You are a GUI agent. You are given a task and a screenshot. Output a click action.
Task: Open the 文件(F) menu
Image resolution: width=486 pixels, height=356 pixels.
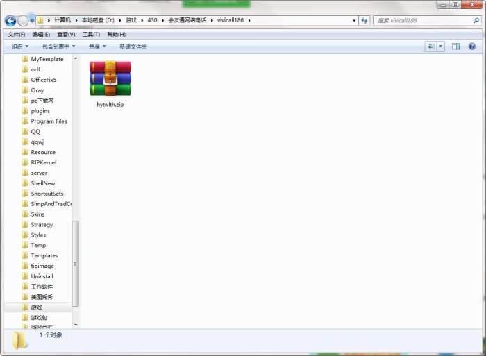pyautogui.click(x=16, y=35)
